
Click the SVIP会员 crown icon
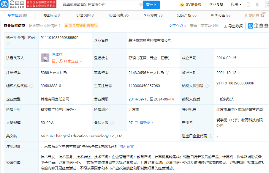(x=182, y=4)
